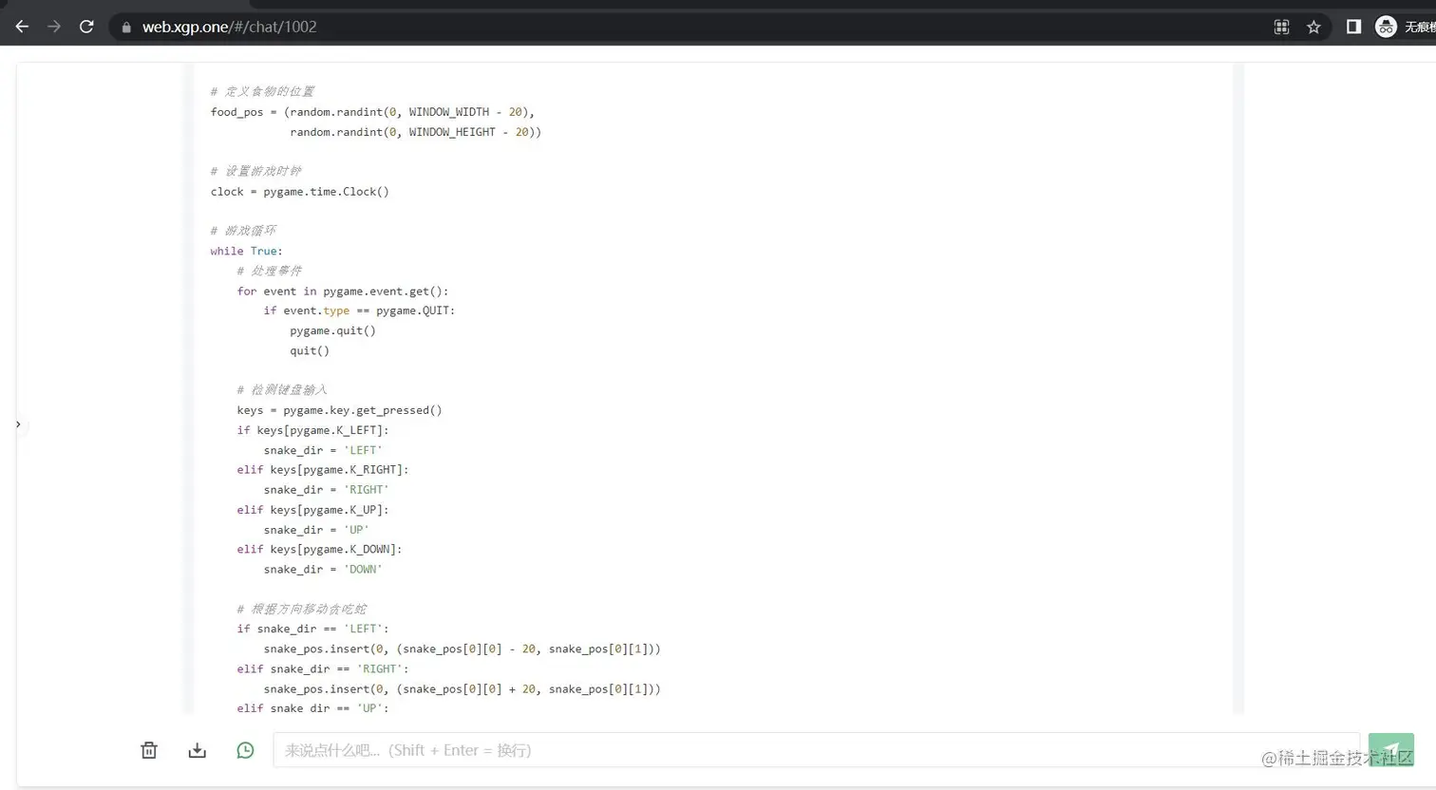Bookmark this page with star icon
Screen dimensions: 1436x790
click(1313, 27)
